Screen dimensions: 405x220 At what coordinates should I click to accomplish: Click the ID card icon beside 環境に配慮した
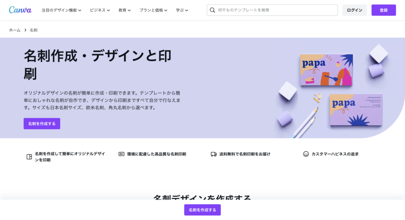tap(121, 154)
